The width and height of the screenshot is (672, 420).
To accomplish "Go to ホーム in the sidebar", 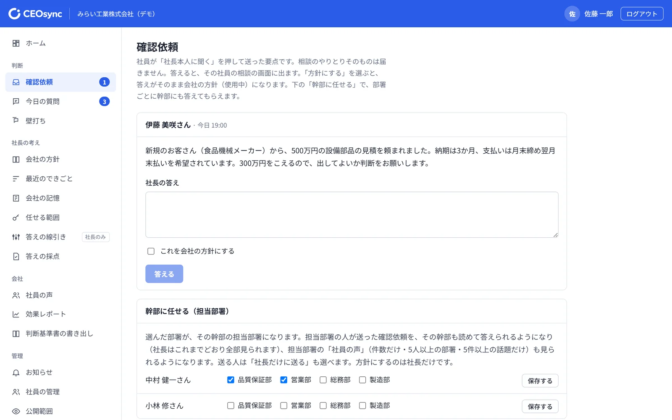I will click(61, 43).
